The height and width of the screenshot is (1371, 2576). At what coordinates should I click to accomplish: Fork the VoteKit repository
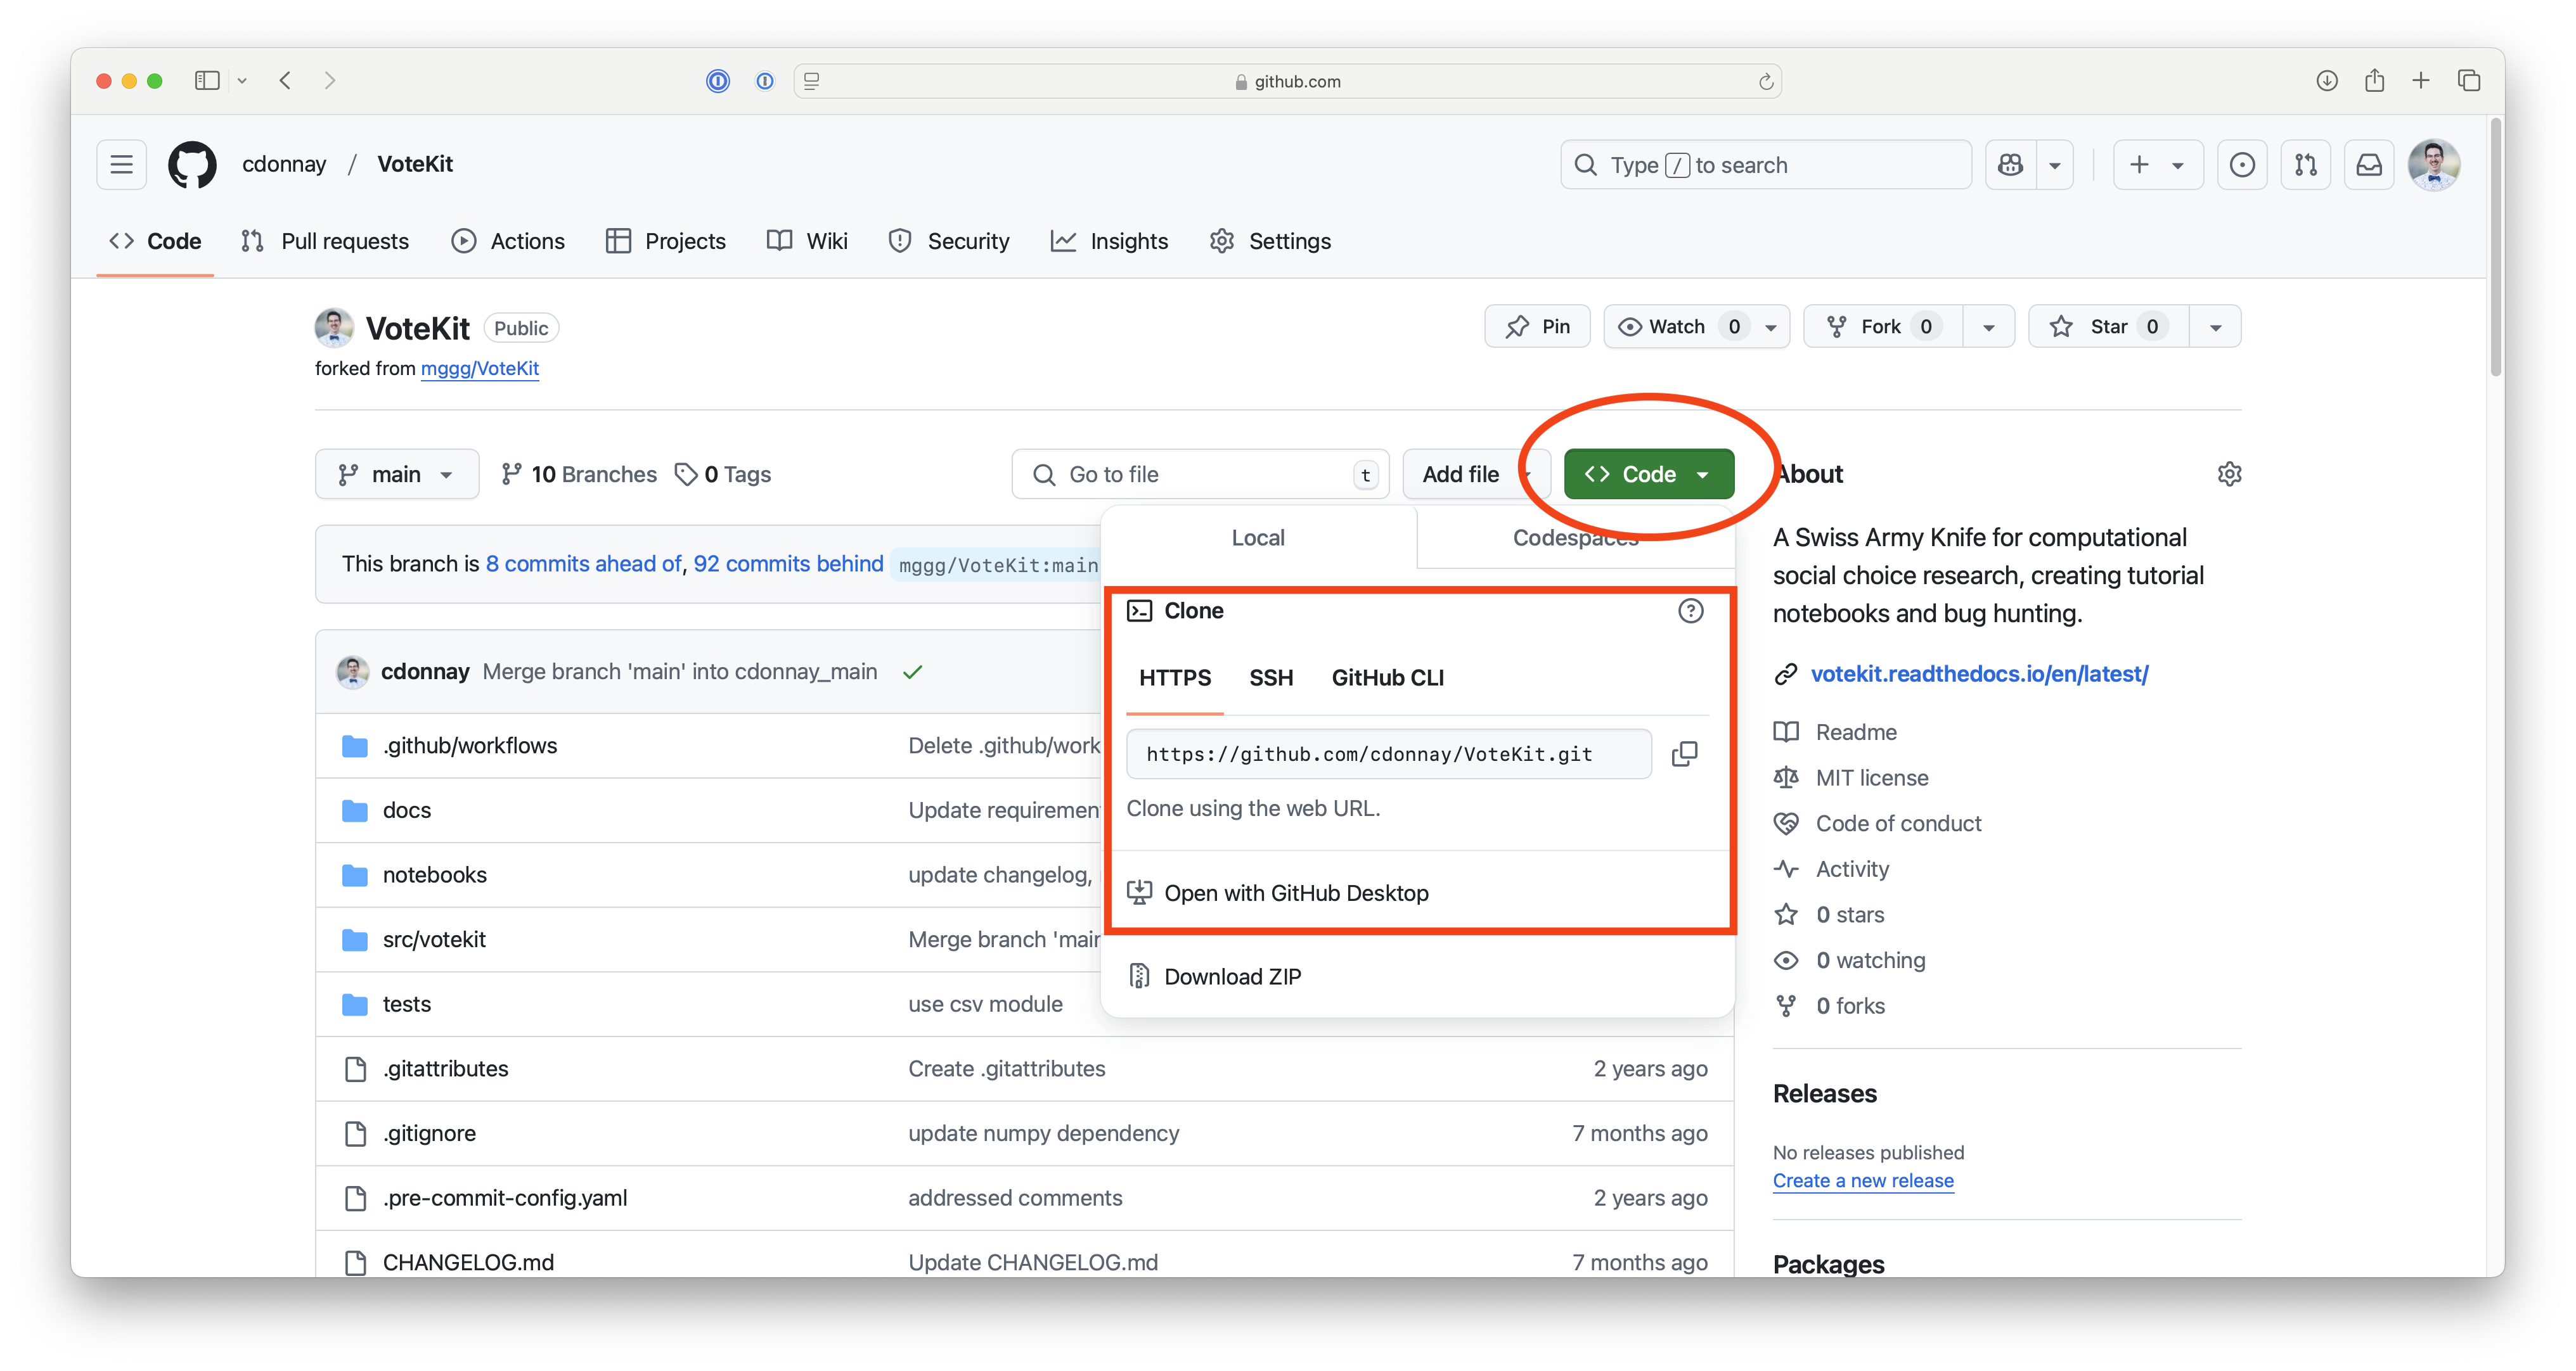click(x=1883, y=327)
